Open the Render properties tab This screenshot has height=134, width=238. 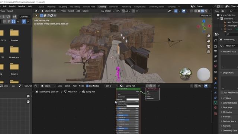tap(216, 46)
